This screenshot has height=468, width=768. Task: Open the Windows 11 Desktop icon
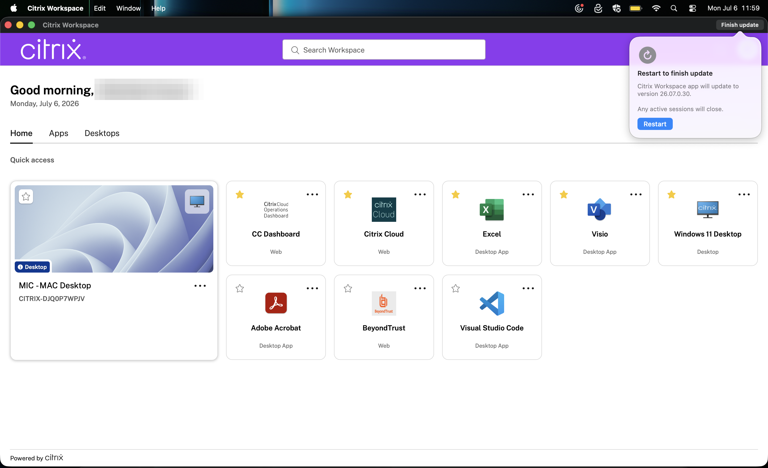(x=708, y=209)
